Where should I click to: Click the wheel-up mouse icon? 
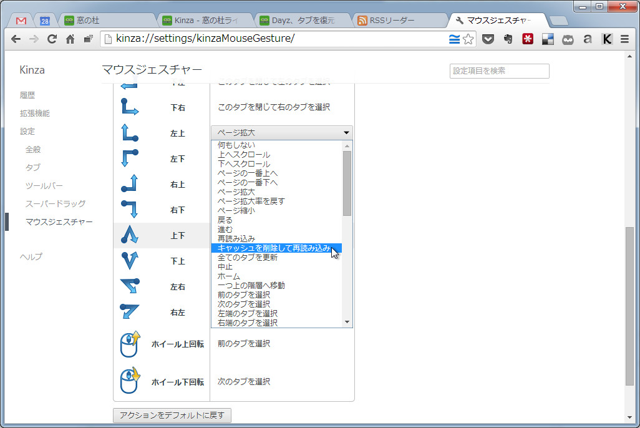coord(130,344)
